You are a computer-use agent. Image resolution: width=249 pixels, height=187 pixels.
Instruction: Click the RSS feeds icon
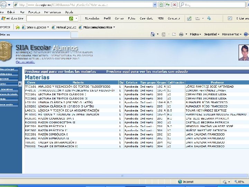coord(164,34)
